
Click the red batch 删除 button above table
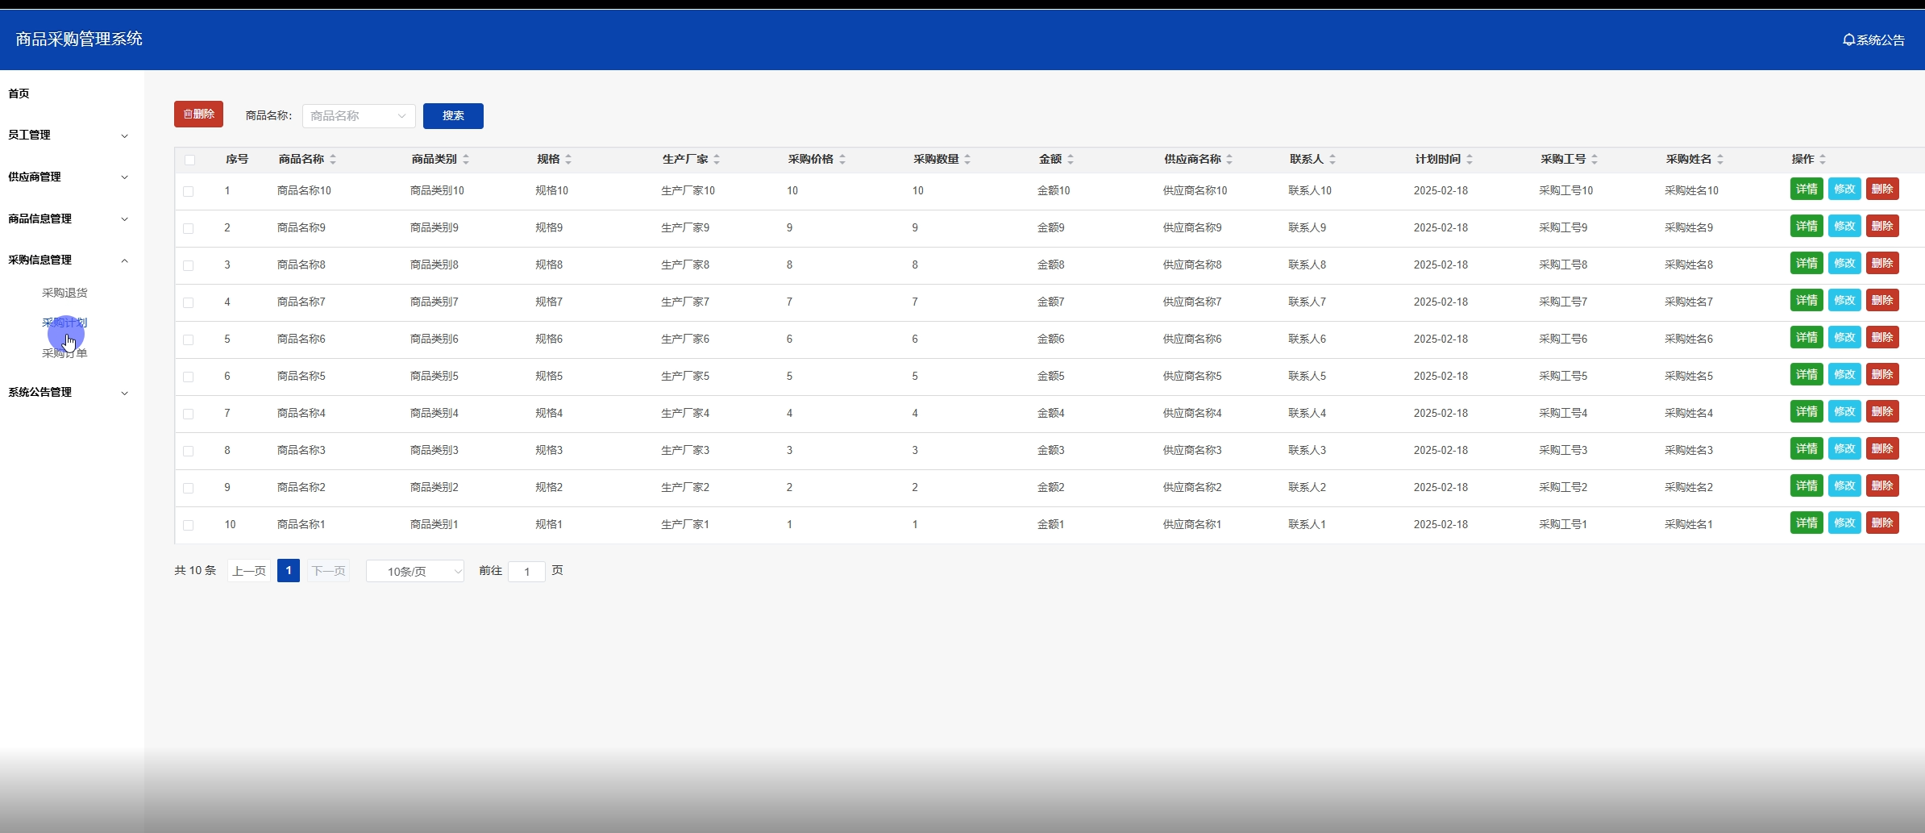click(198, 115)
